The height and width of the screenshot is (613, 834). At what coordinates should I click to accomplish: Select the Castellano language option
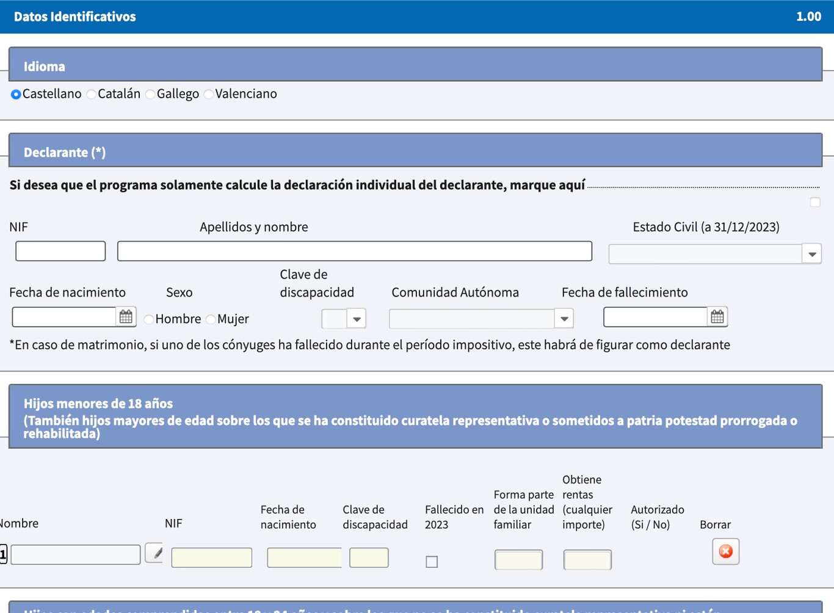coord(16,94)
